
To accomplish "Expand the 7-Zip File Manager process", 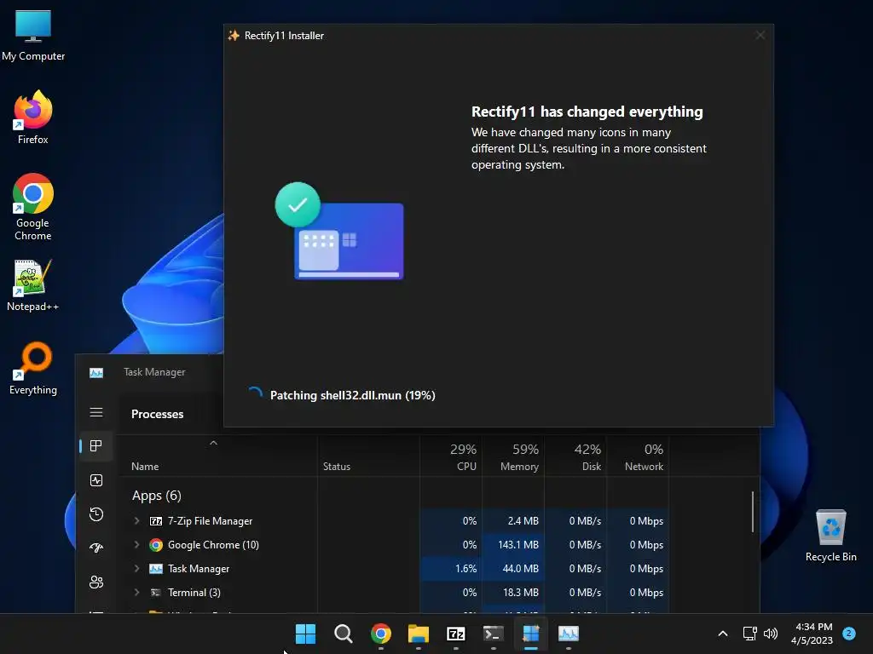I will (137, 521).
